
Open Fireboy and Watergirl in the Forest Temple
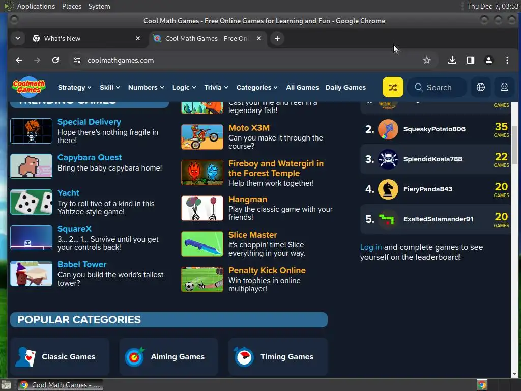click(276, 168)
